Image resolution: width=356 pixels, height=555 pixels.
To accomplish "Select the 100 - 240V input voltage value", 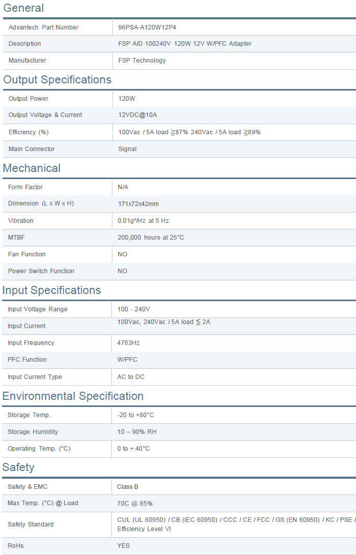I will [x=133, y=309].
